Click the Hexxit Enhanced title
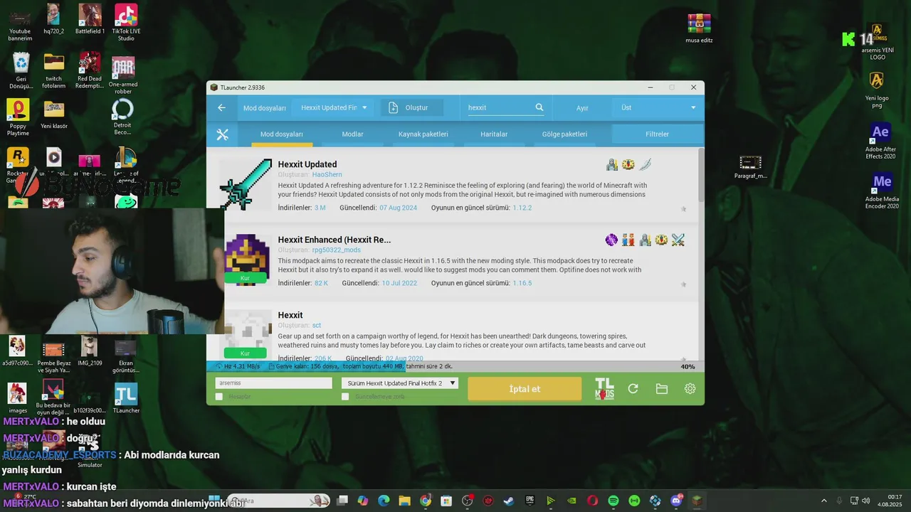The image size is (911, 512). tap(334, 240)
